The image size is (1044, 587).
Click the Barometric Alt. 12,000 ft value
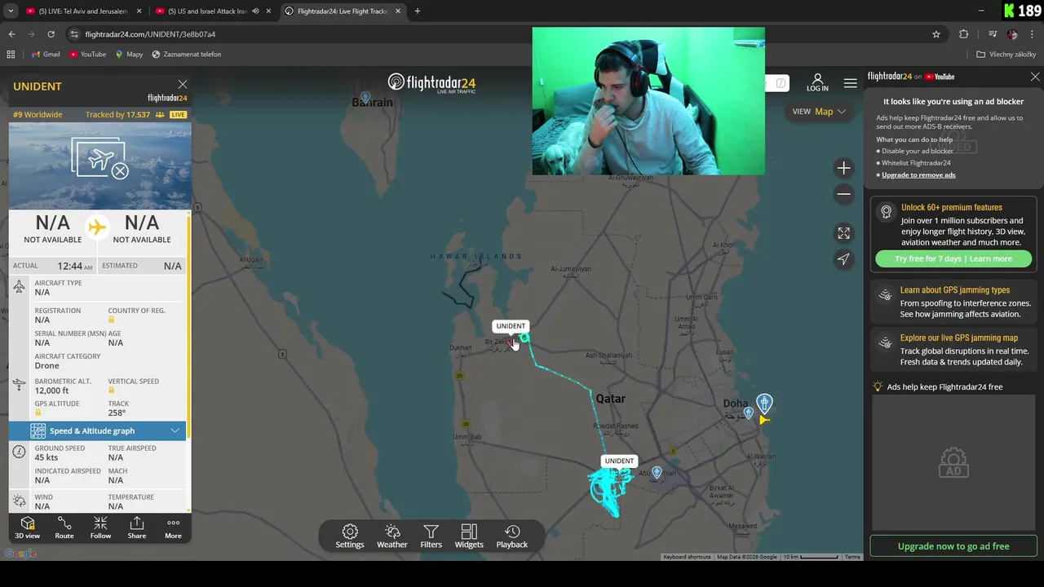(52, 391)
